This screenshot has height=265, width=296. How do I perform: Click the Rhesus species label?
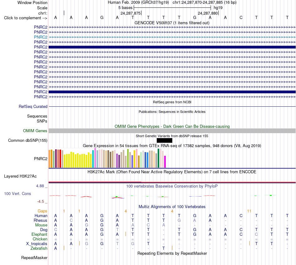pyautogui.click(x=41, y=220)
